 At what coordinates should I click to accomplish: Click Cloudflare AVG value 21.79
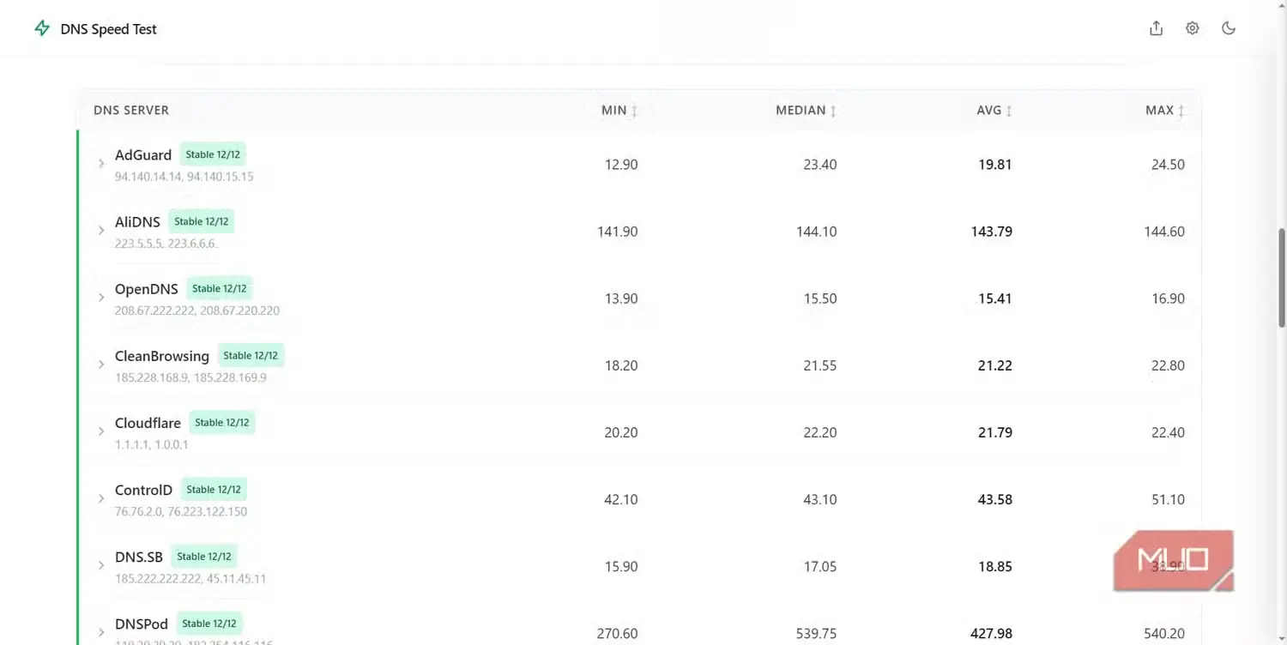[995, 432]
